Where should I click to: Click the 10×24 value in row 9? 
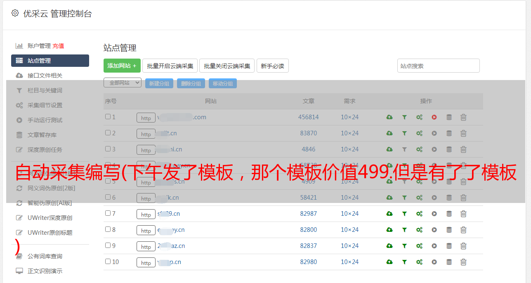coord(350,246)
